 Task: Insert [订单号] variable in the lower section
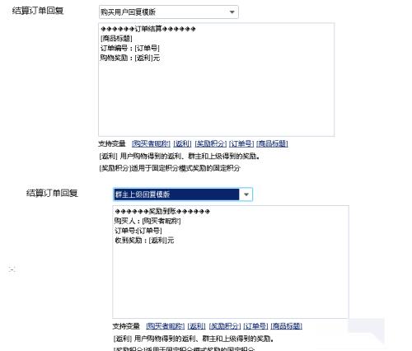(255, 326)
